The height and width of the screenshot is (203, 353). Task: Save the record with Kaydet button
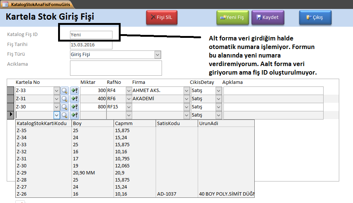click(x=267, y=17)
